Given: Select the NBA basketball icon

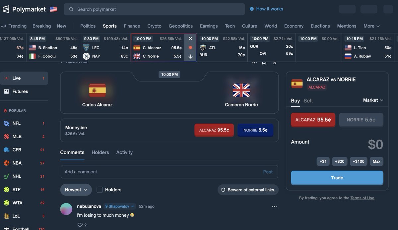Looking at the screenshot, I should click(6, 163).
